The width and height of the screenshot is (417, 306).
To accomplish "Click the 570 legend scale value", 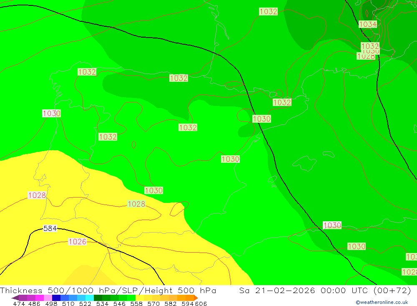I will pos(153,303).
